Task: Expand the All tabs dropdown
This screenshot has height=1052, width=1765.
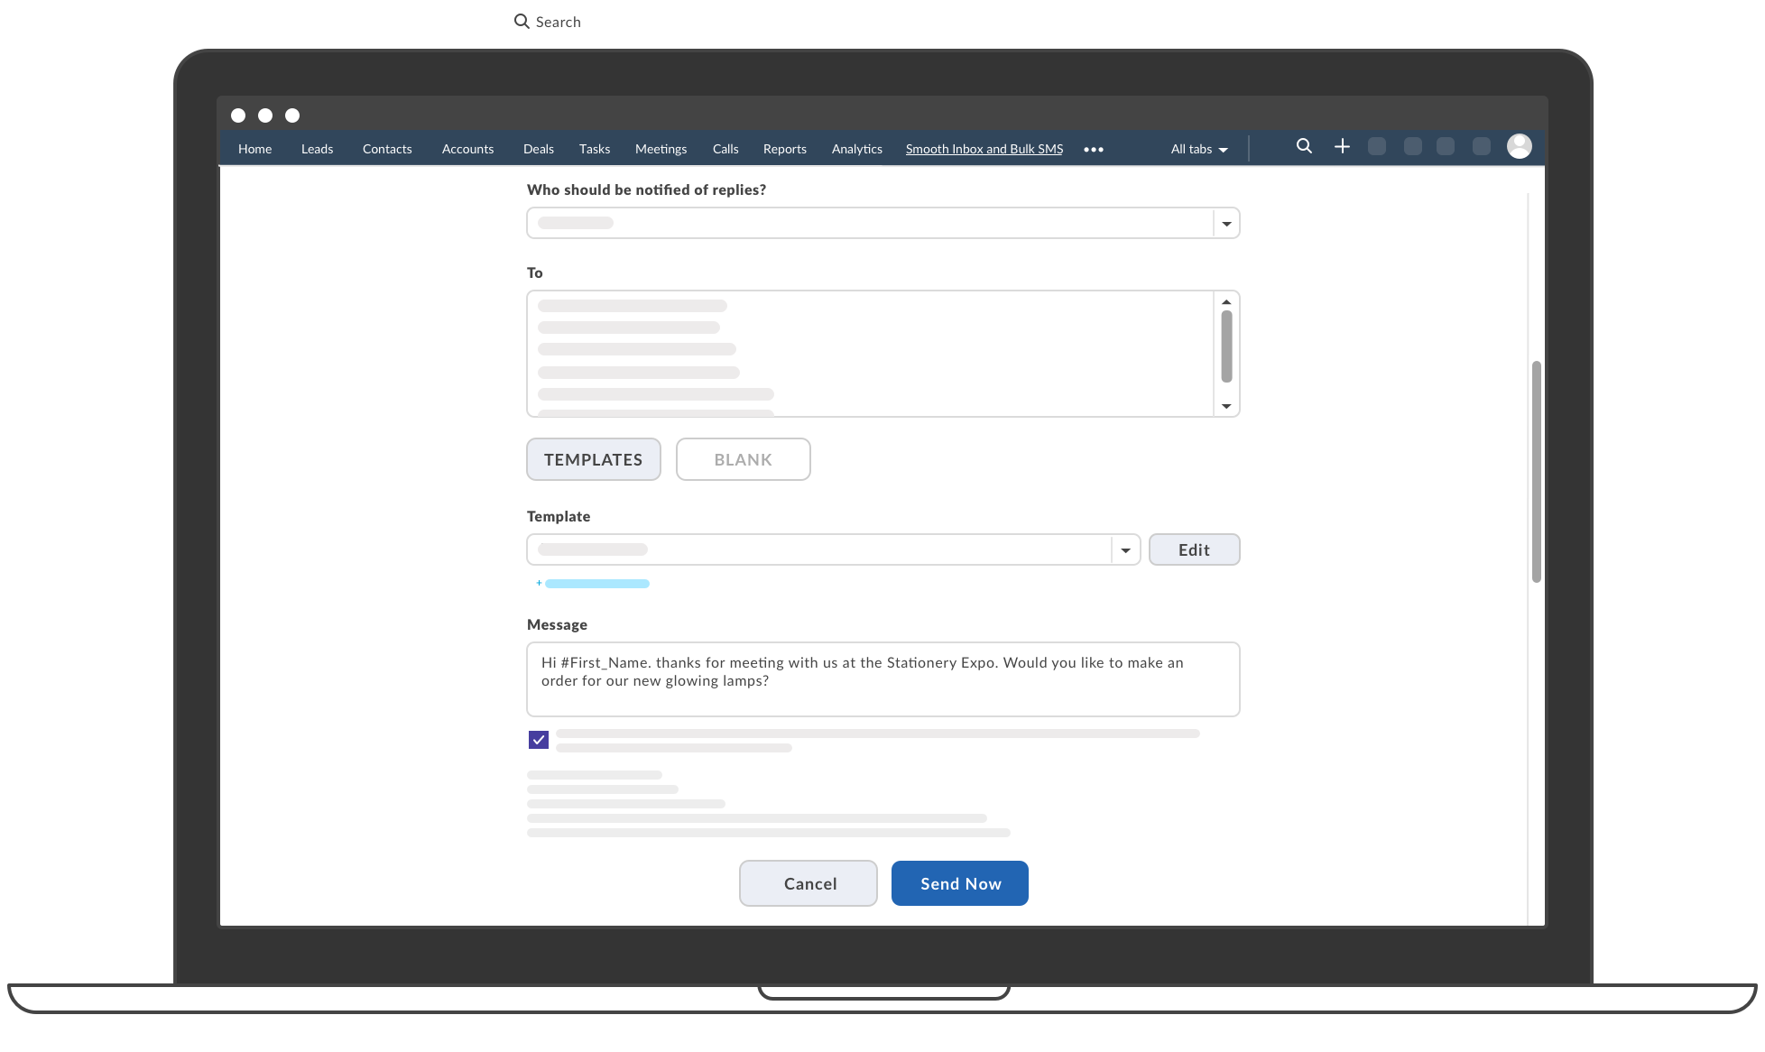Action: [x=1199, y=149]
